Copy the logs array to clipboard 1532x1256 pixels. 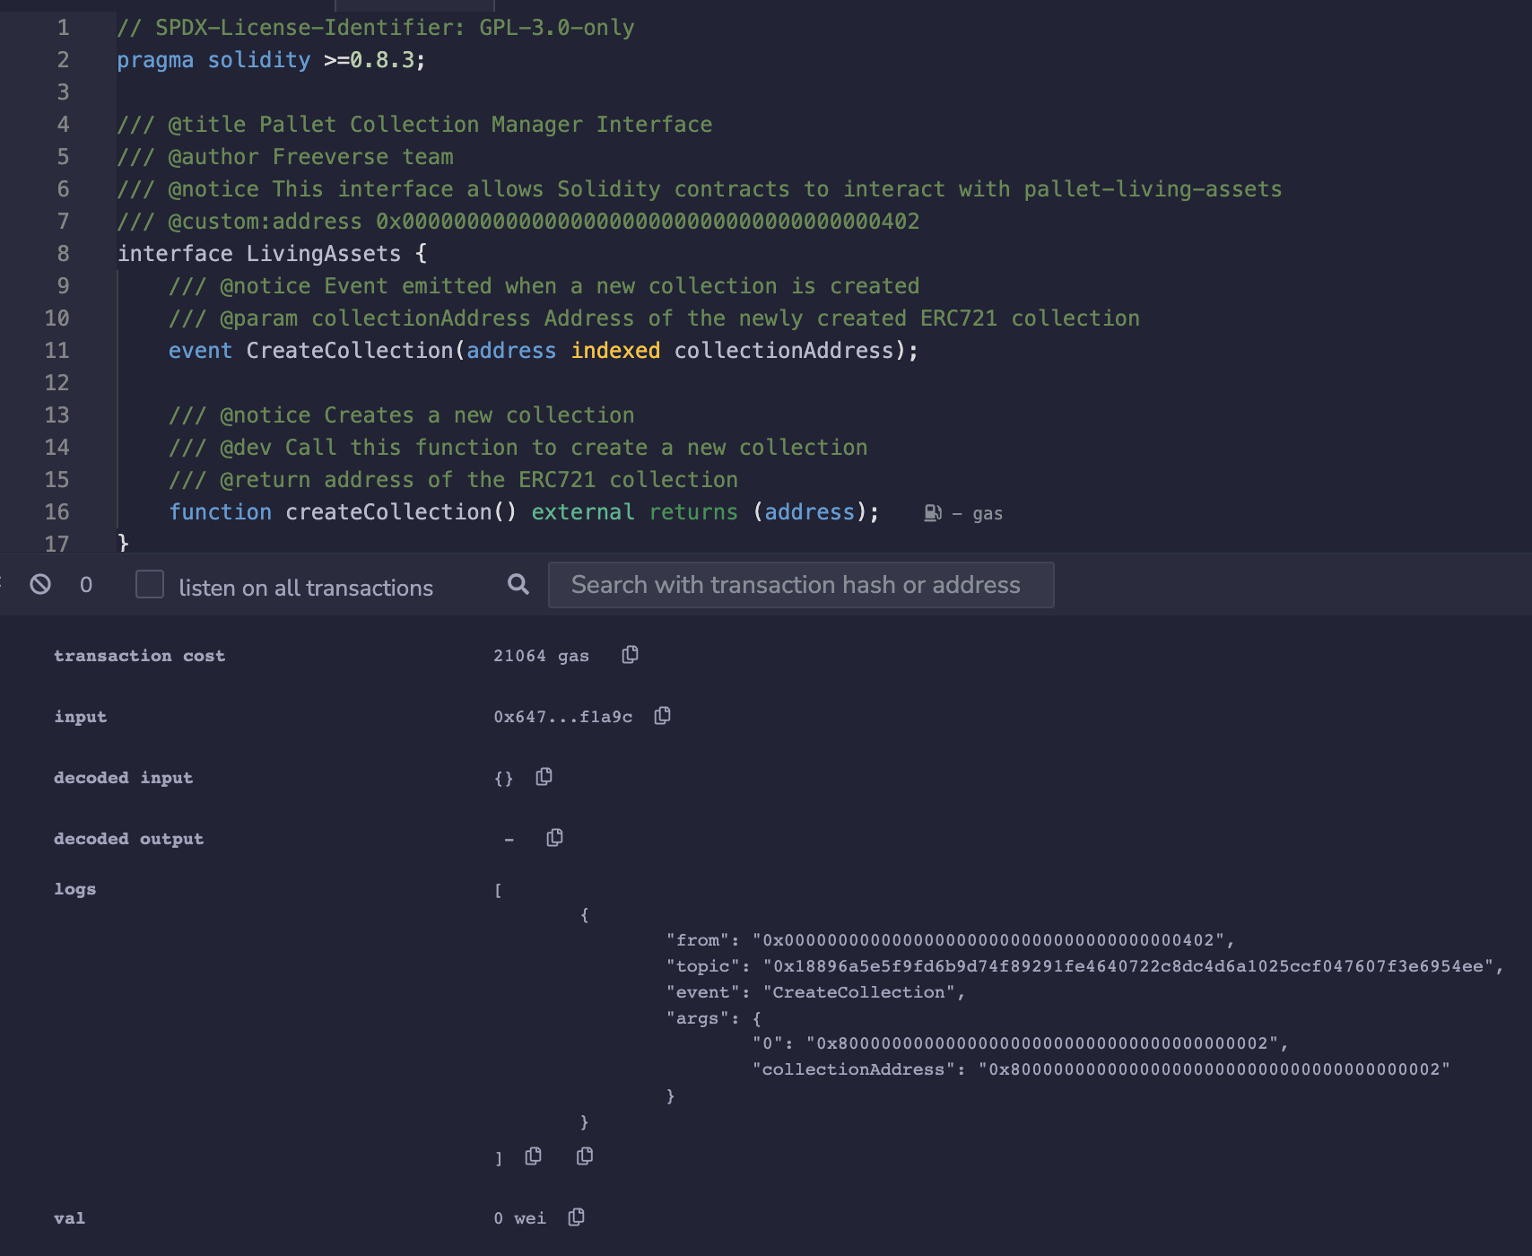[533, 1156]
